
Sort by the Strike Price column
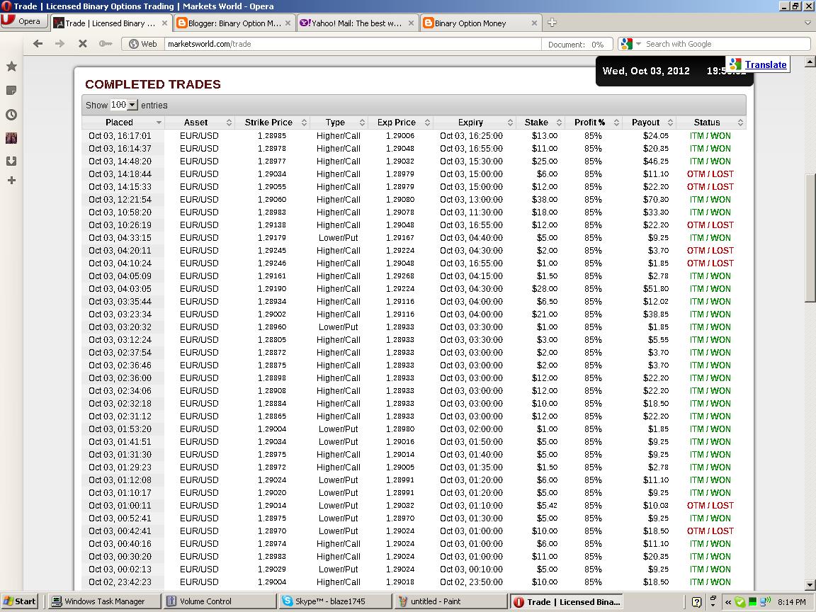click(x=272, y=123)
